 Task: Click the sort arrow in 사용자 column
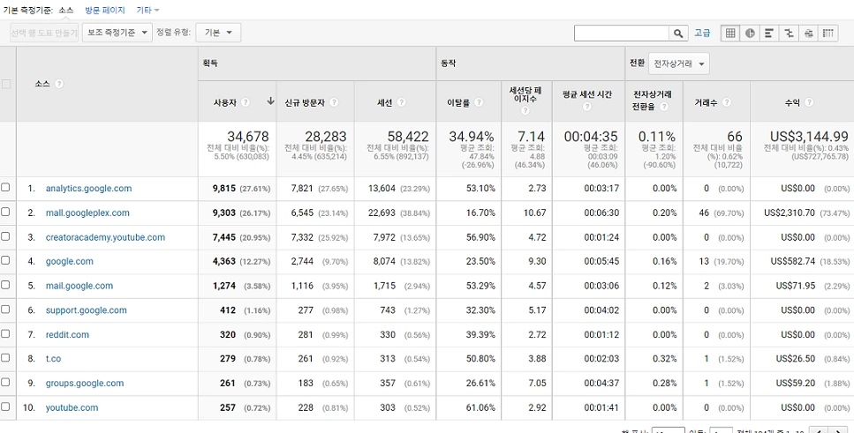[x=271, y=101]
